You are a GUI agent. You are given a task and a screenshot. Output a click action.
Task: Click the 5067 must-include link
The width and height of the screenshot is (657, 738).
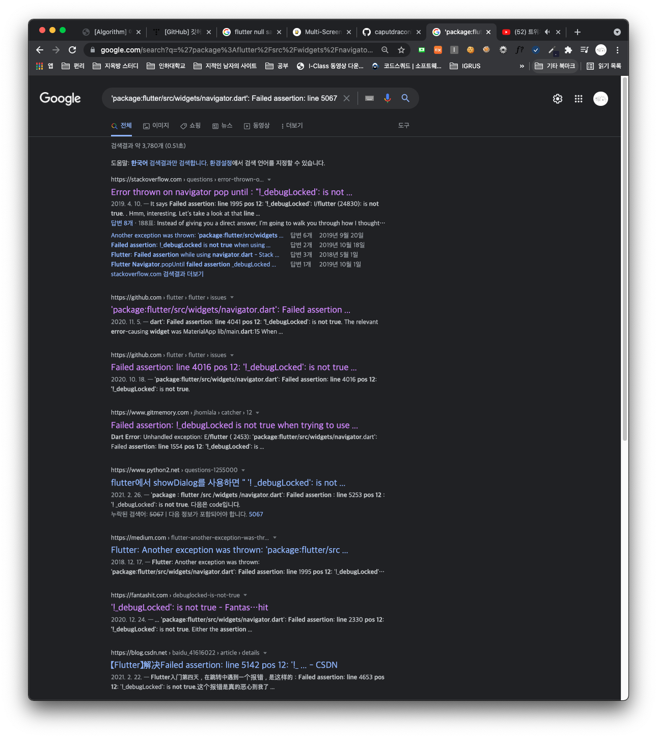point(256,515)
